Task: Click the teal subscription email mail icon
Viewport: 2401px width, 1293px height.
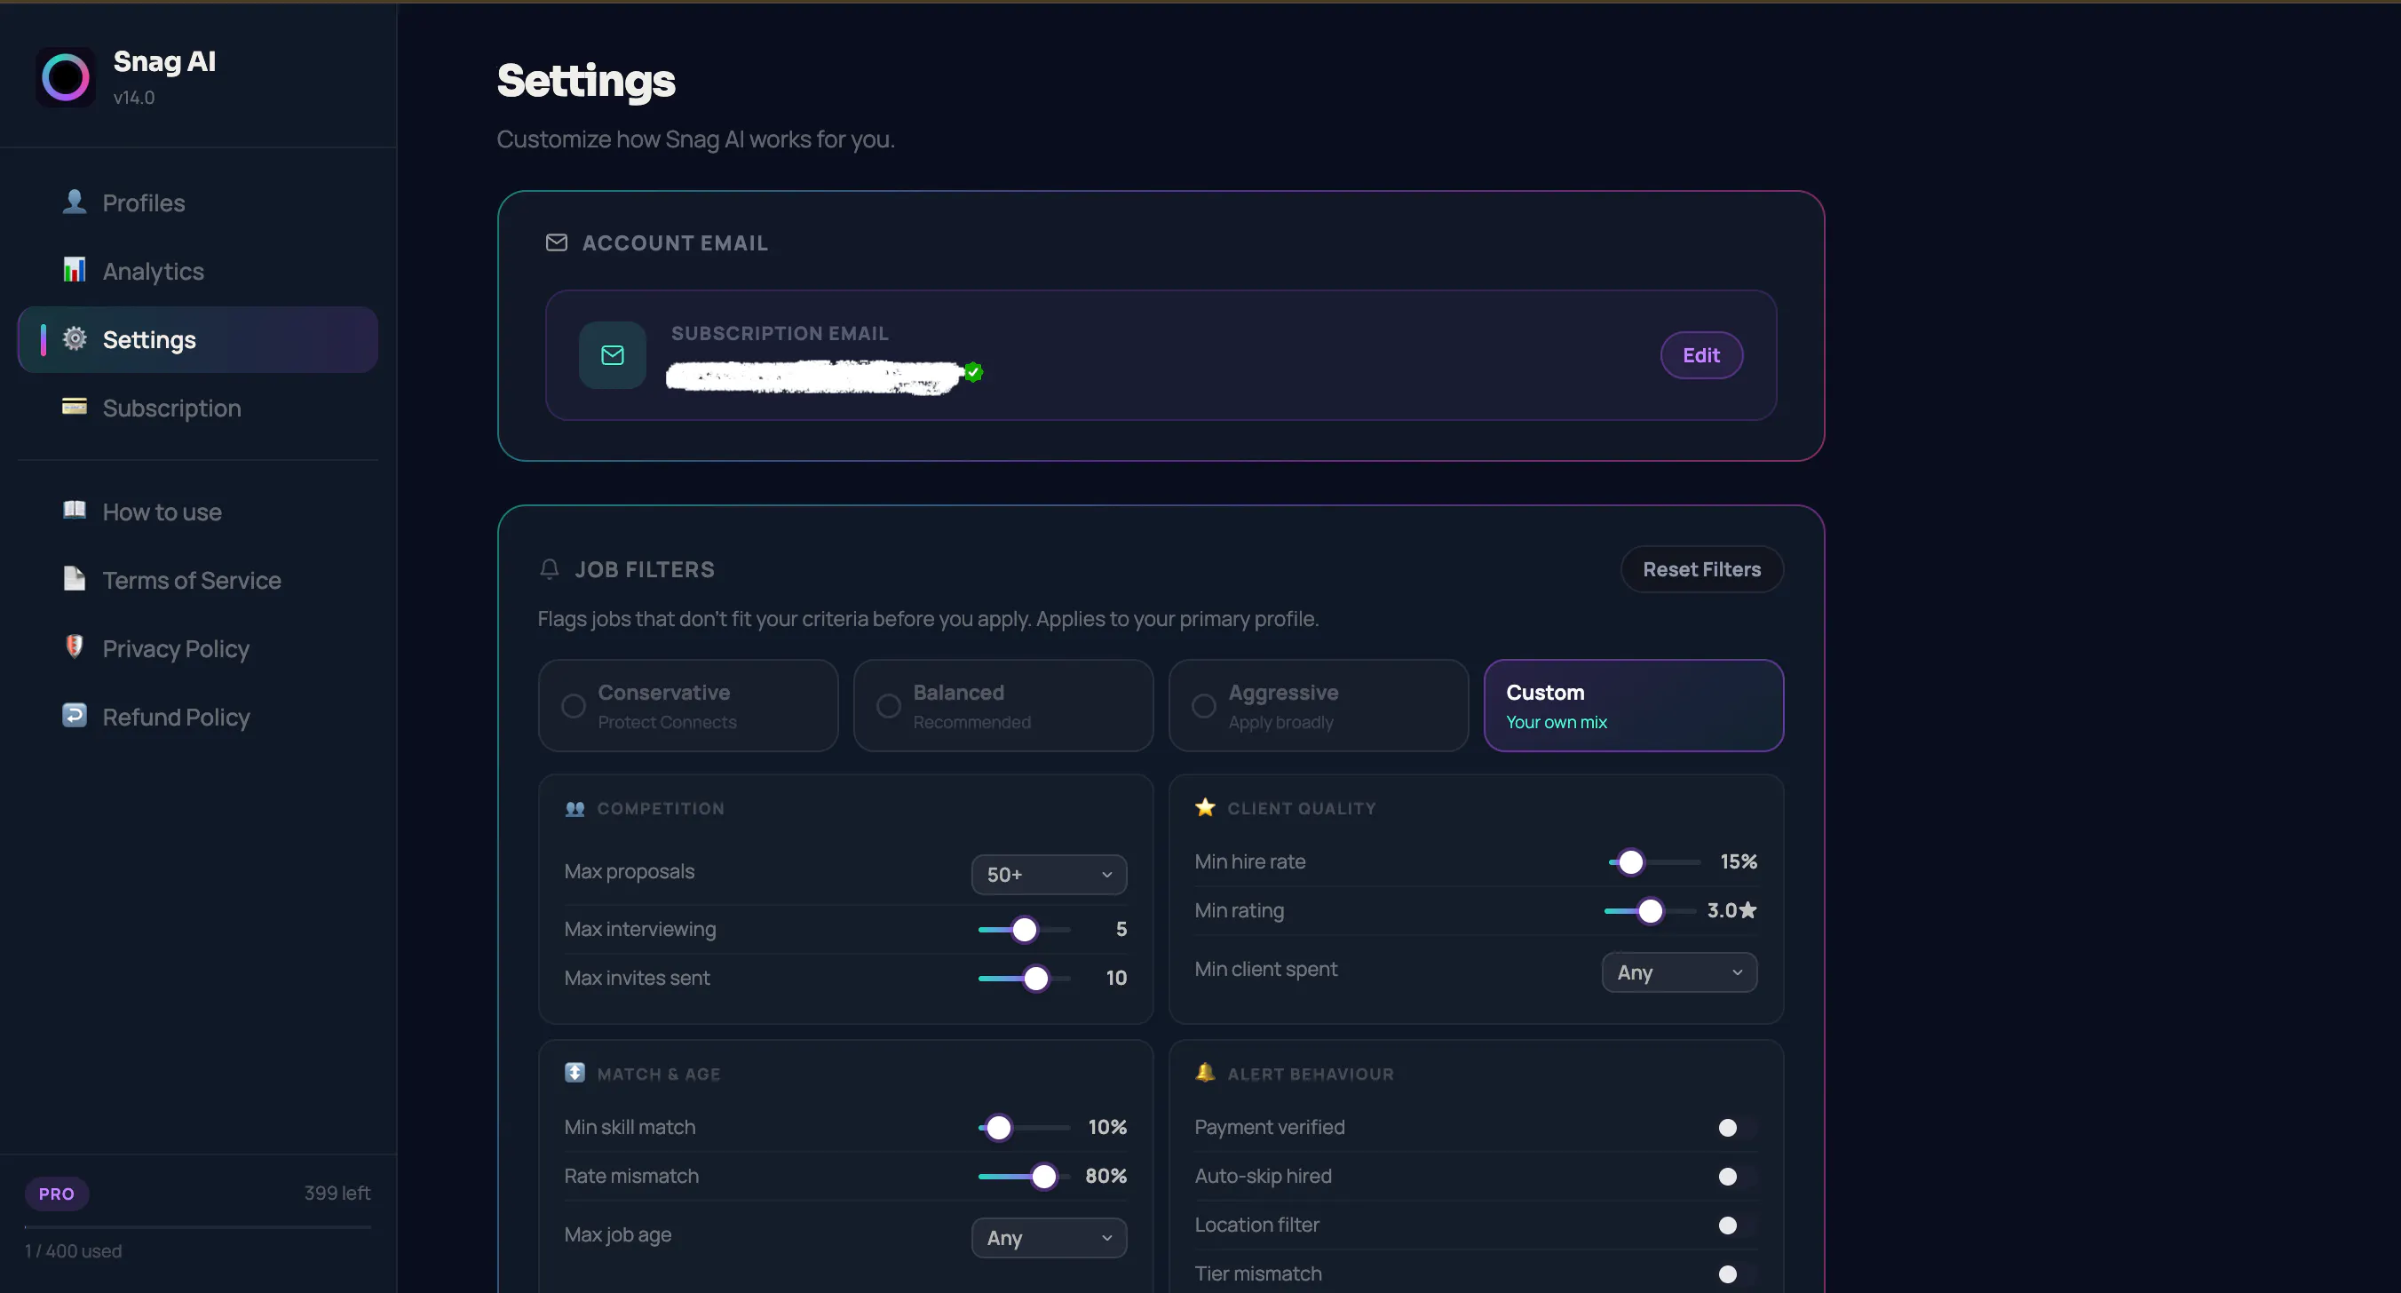Action: pyautogui.click(x=613, y=355)
